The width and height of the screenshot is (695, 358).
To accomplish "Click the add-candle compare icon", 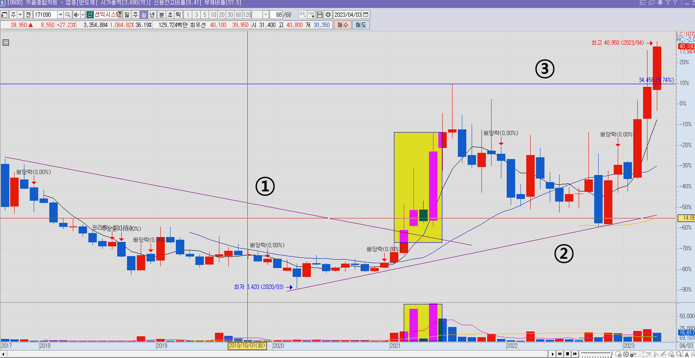I will pyautogui.click(x=303, y=15).
